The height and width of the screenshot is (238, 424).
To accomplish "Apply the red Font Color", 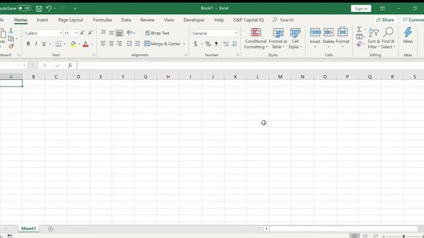I will point(85,44).
